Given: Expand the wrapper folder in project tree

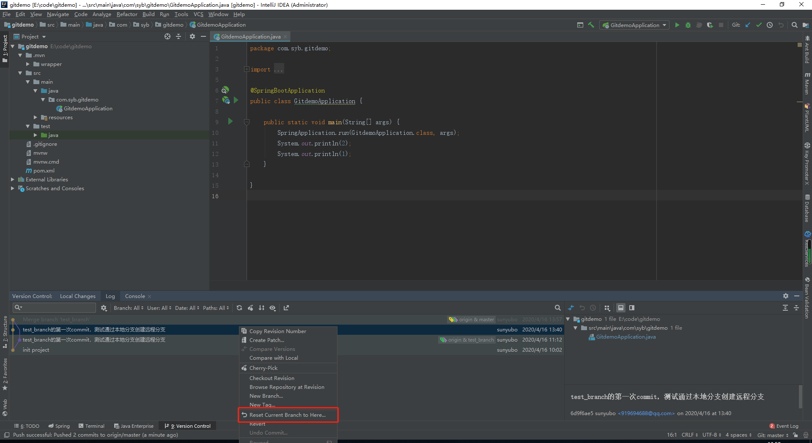Looking at the screenshot, I should point(28,64).
